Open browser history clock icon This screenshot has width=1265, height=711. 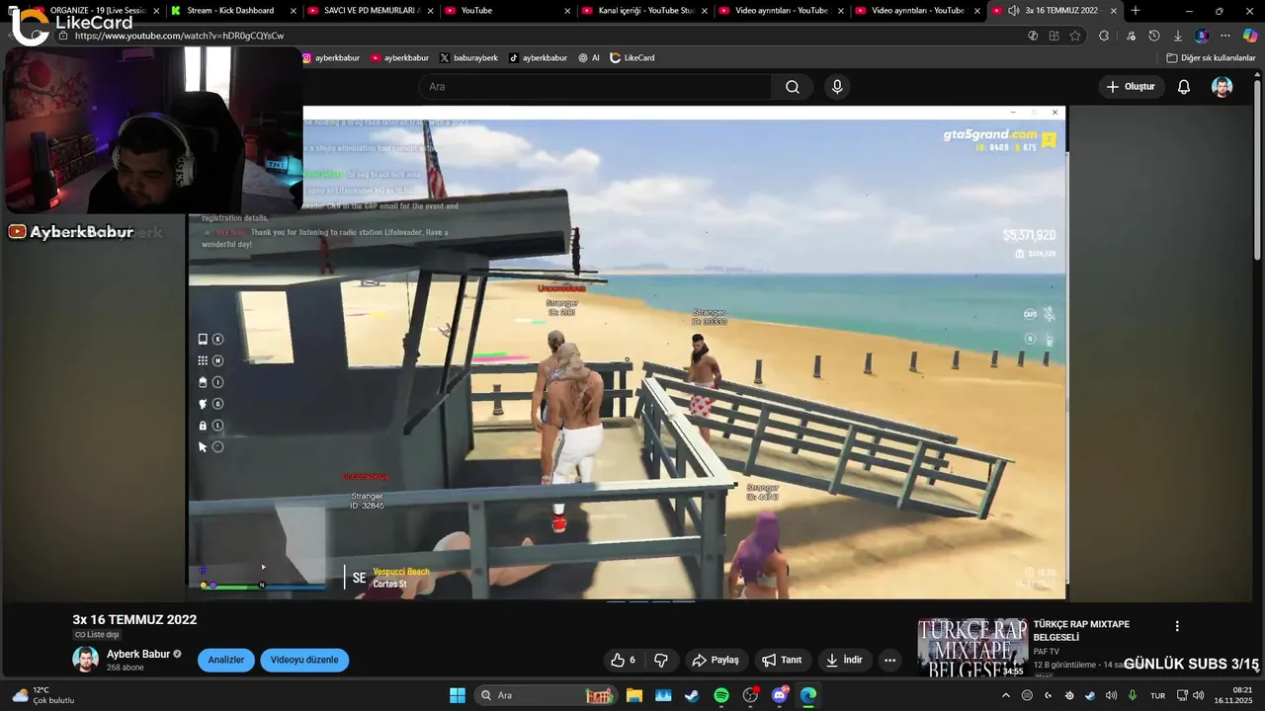click(1153, 36)
